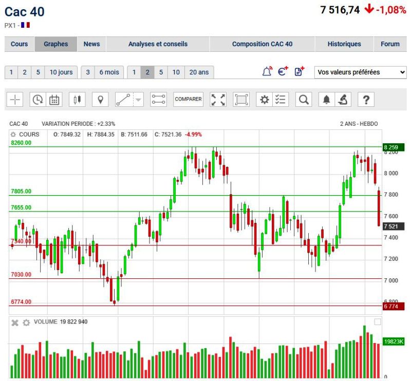The height and width of the screenshot is (381, 410).
Task: Select 10 jours period
Action: click(x=61, y=72)
